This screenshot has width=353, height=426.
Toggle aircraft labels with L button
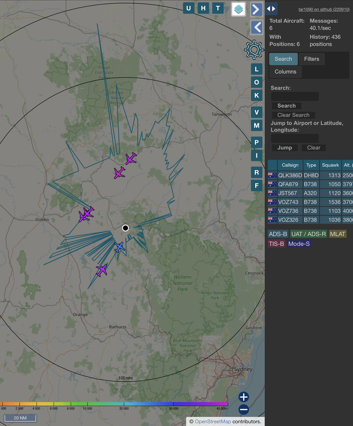point(256,69)
